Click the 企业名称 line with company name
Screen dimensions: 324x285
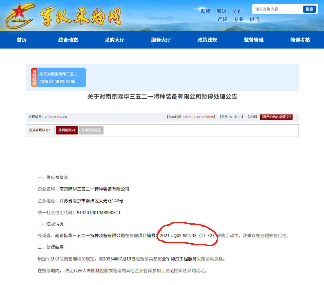coord(84,189)
